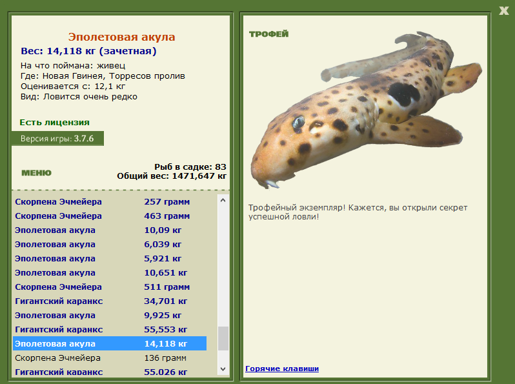Image resolution: width=515 pixels, height=384 pixels.
Task: Close the fish cage window with X
Action: (503, 10)
